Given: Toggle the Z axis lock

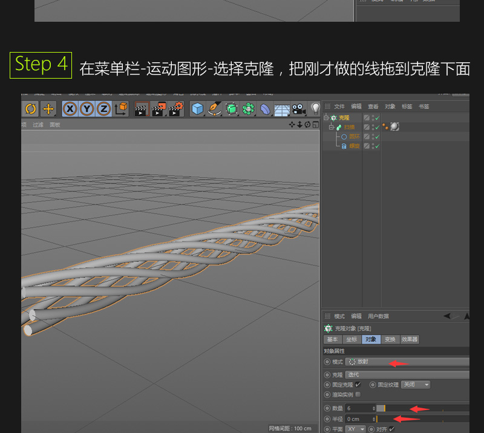Looking at the screenshot, I should (x=103, y=109).
